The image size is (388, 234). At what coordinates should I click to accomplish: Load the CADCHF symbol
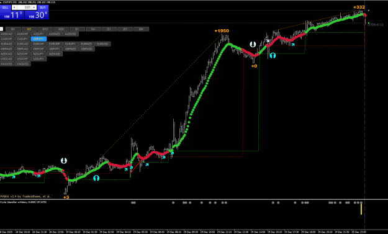[x=7, y=39]
